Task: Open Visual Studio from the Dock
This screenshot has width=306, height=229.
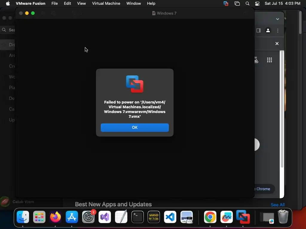Action: [105, 217]
